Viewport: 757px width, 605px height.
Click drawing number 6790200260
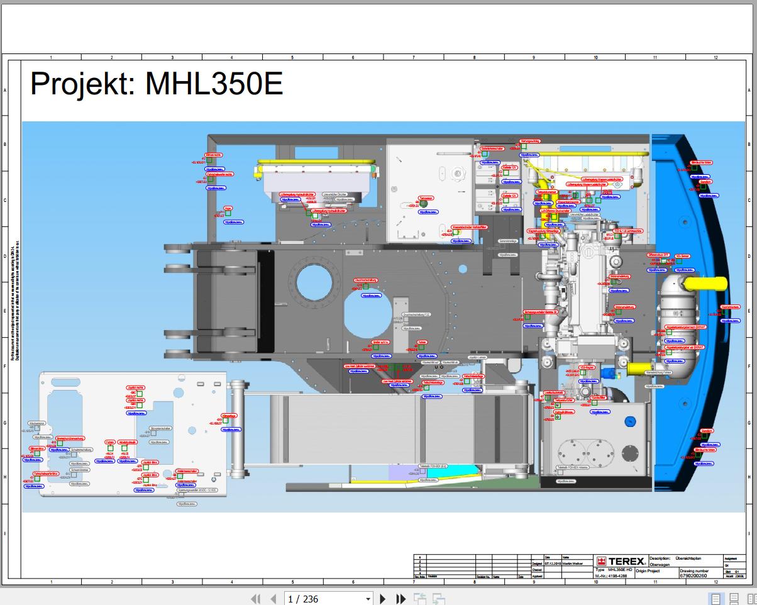[x=693, y=575]
